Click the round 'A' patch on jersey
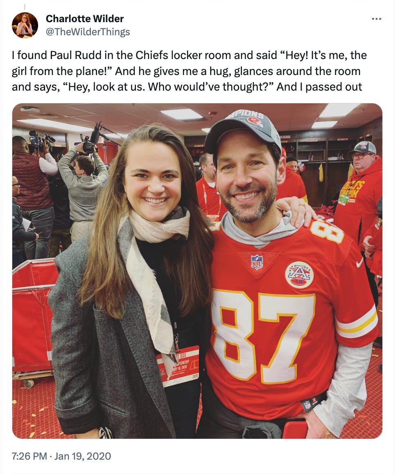 (299, 274)
